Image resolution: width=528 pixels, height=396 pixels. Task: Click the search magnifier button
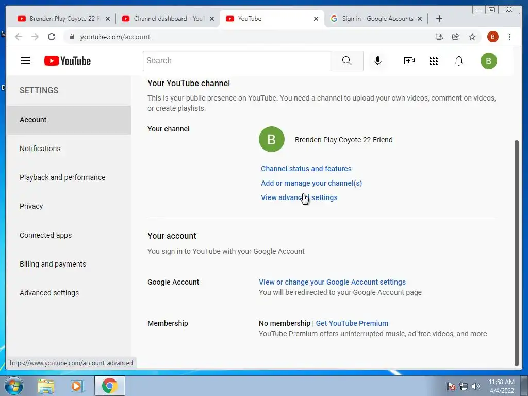coord(347,61)
